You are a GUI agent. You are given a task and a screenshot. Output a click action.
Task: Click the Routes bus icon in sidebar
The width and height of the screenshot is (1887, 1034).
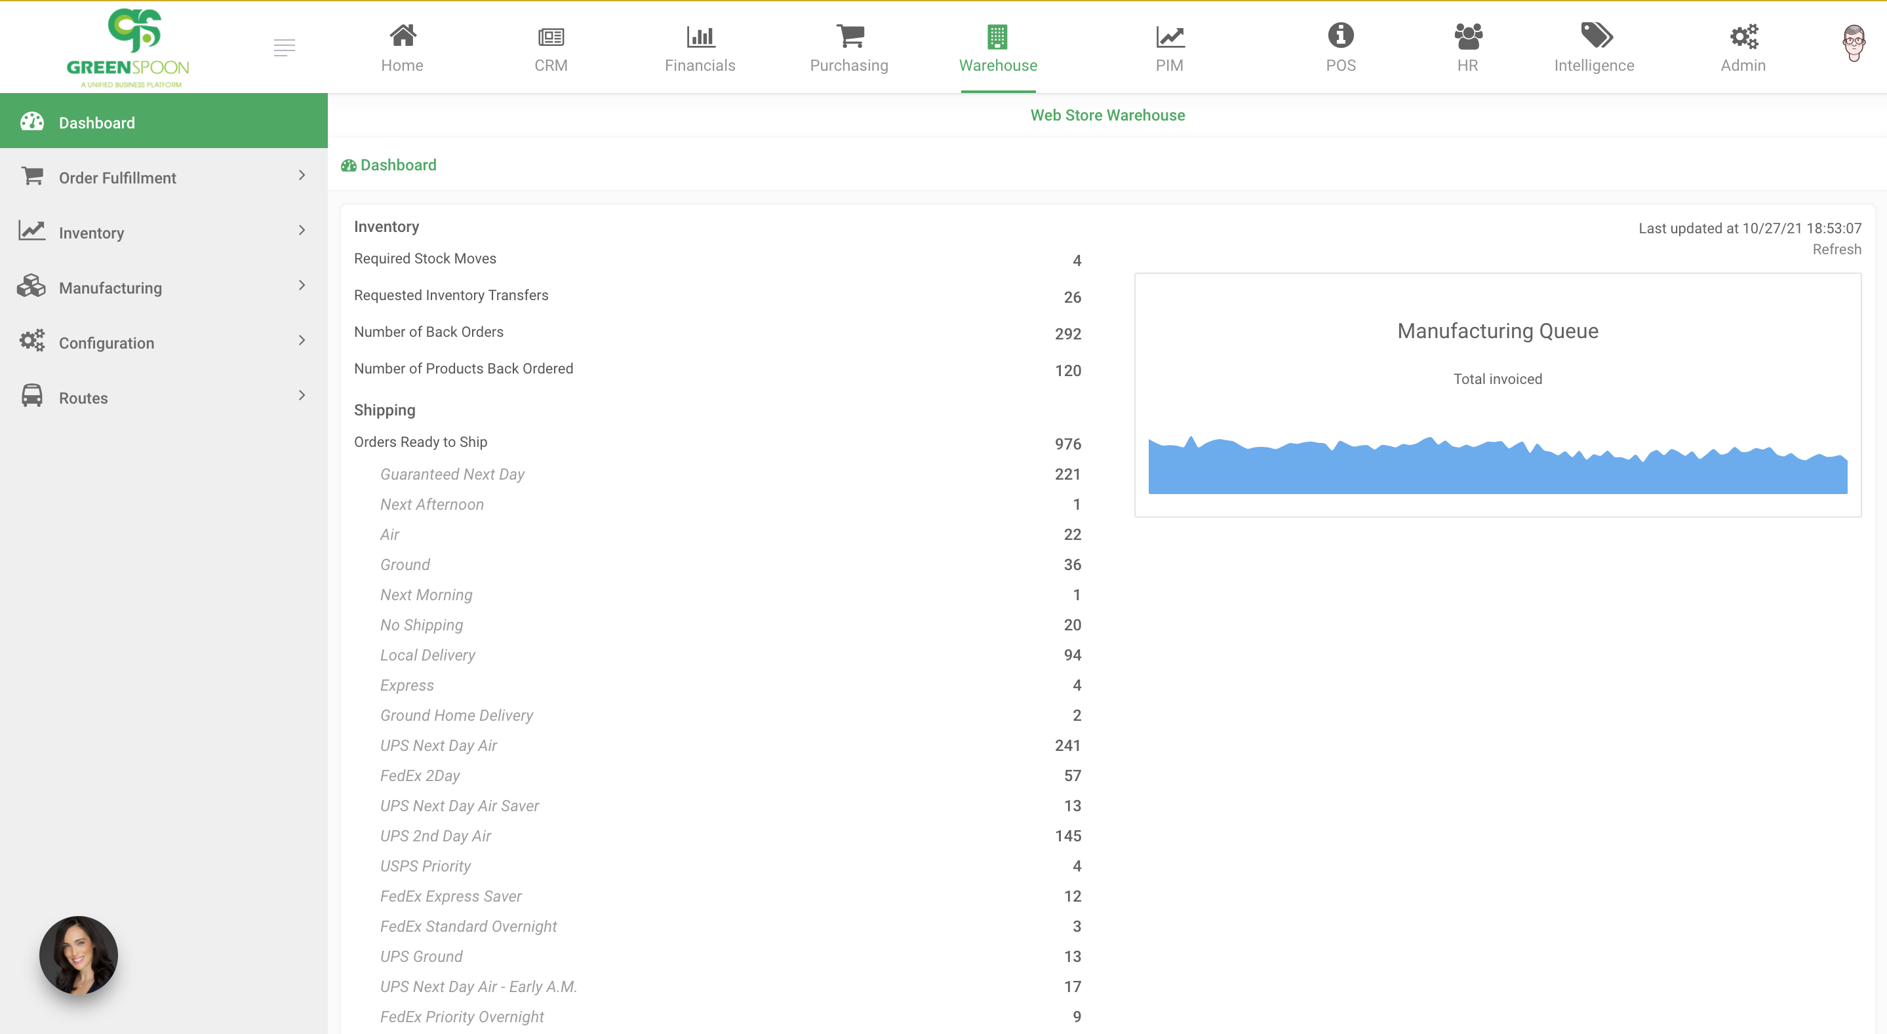pyautogui.click(x=31, y=396)
